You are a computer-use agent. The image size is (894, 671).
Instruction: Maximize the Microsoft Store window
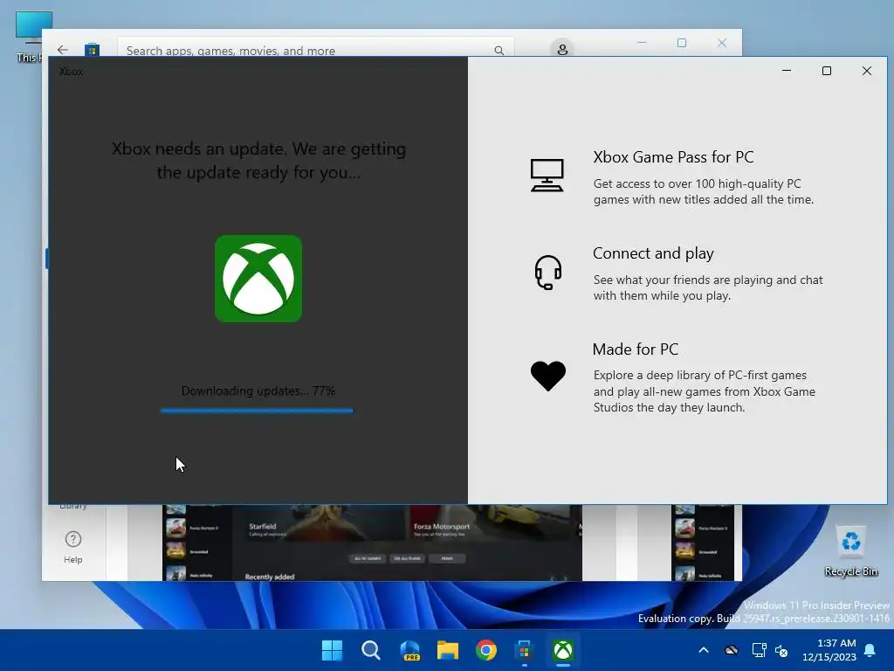(682, 43)
